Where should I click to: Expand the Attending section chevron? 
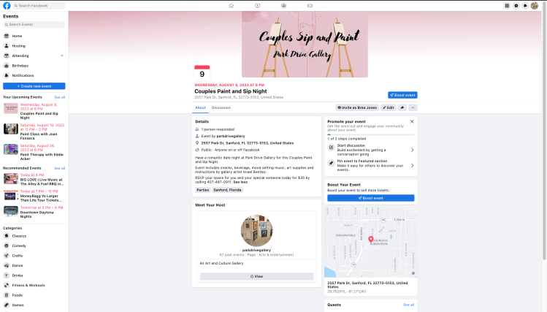tap(62, 56)
